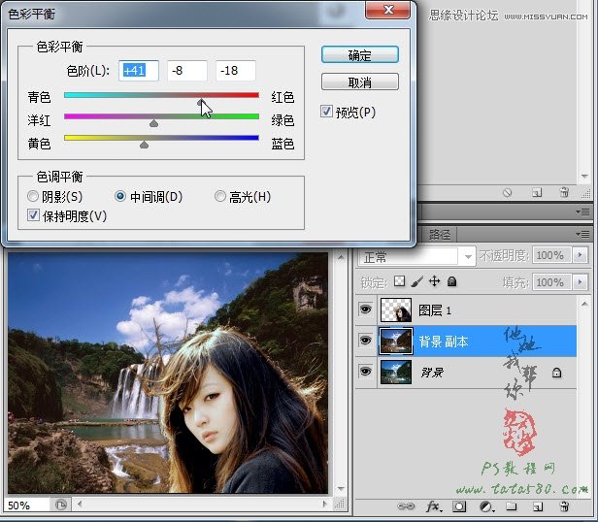Select the 背景 layer thumbnail

(x=396, y=372)
